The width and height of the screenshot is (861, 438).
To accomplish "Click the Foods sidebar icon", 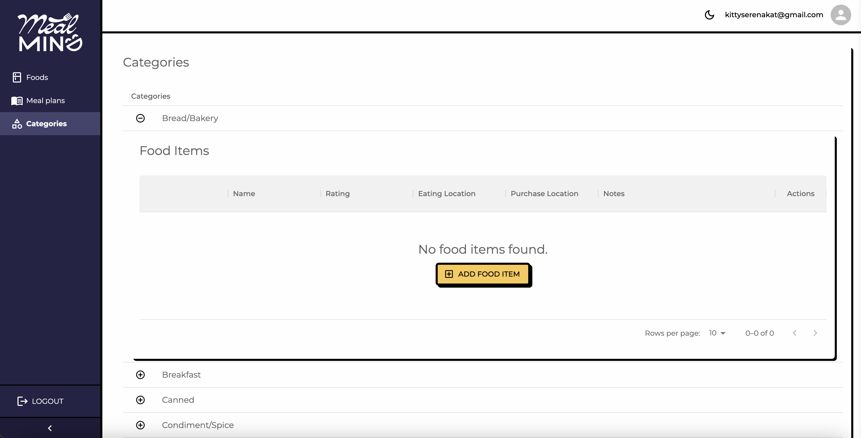I will coord(17,77).
